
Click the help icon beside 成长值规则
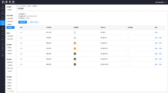(26, 14)
